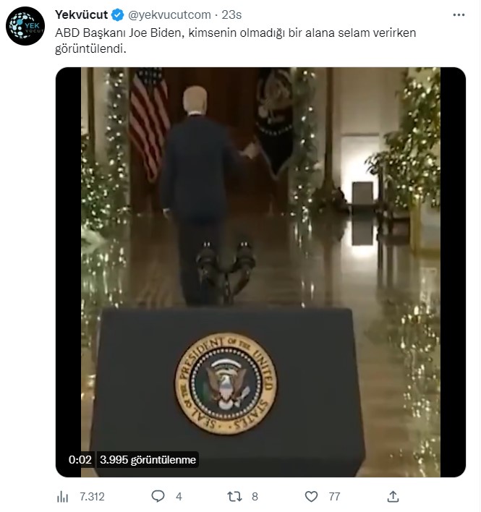
Task: Click the presidential seal in the video
Action: (x=226, y=384)
